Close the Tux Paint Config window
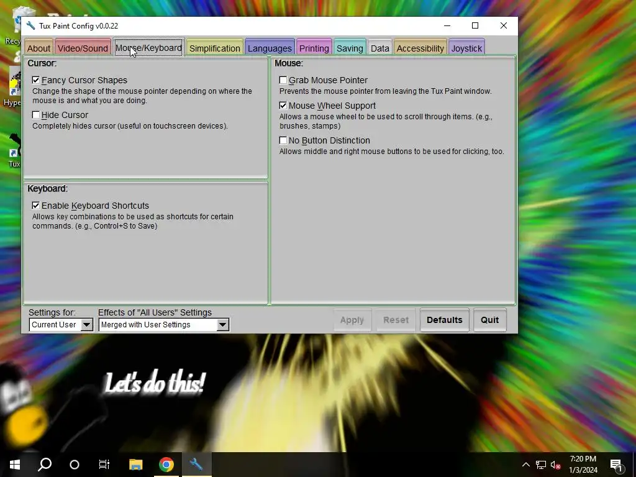 tap(503, 25)
